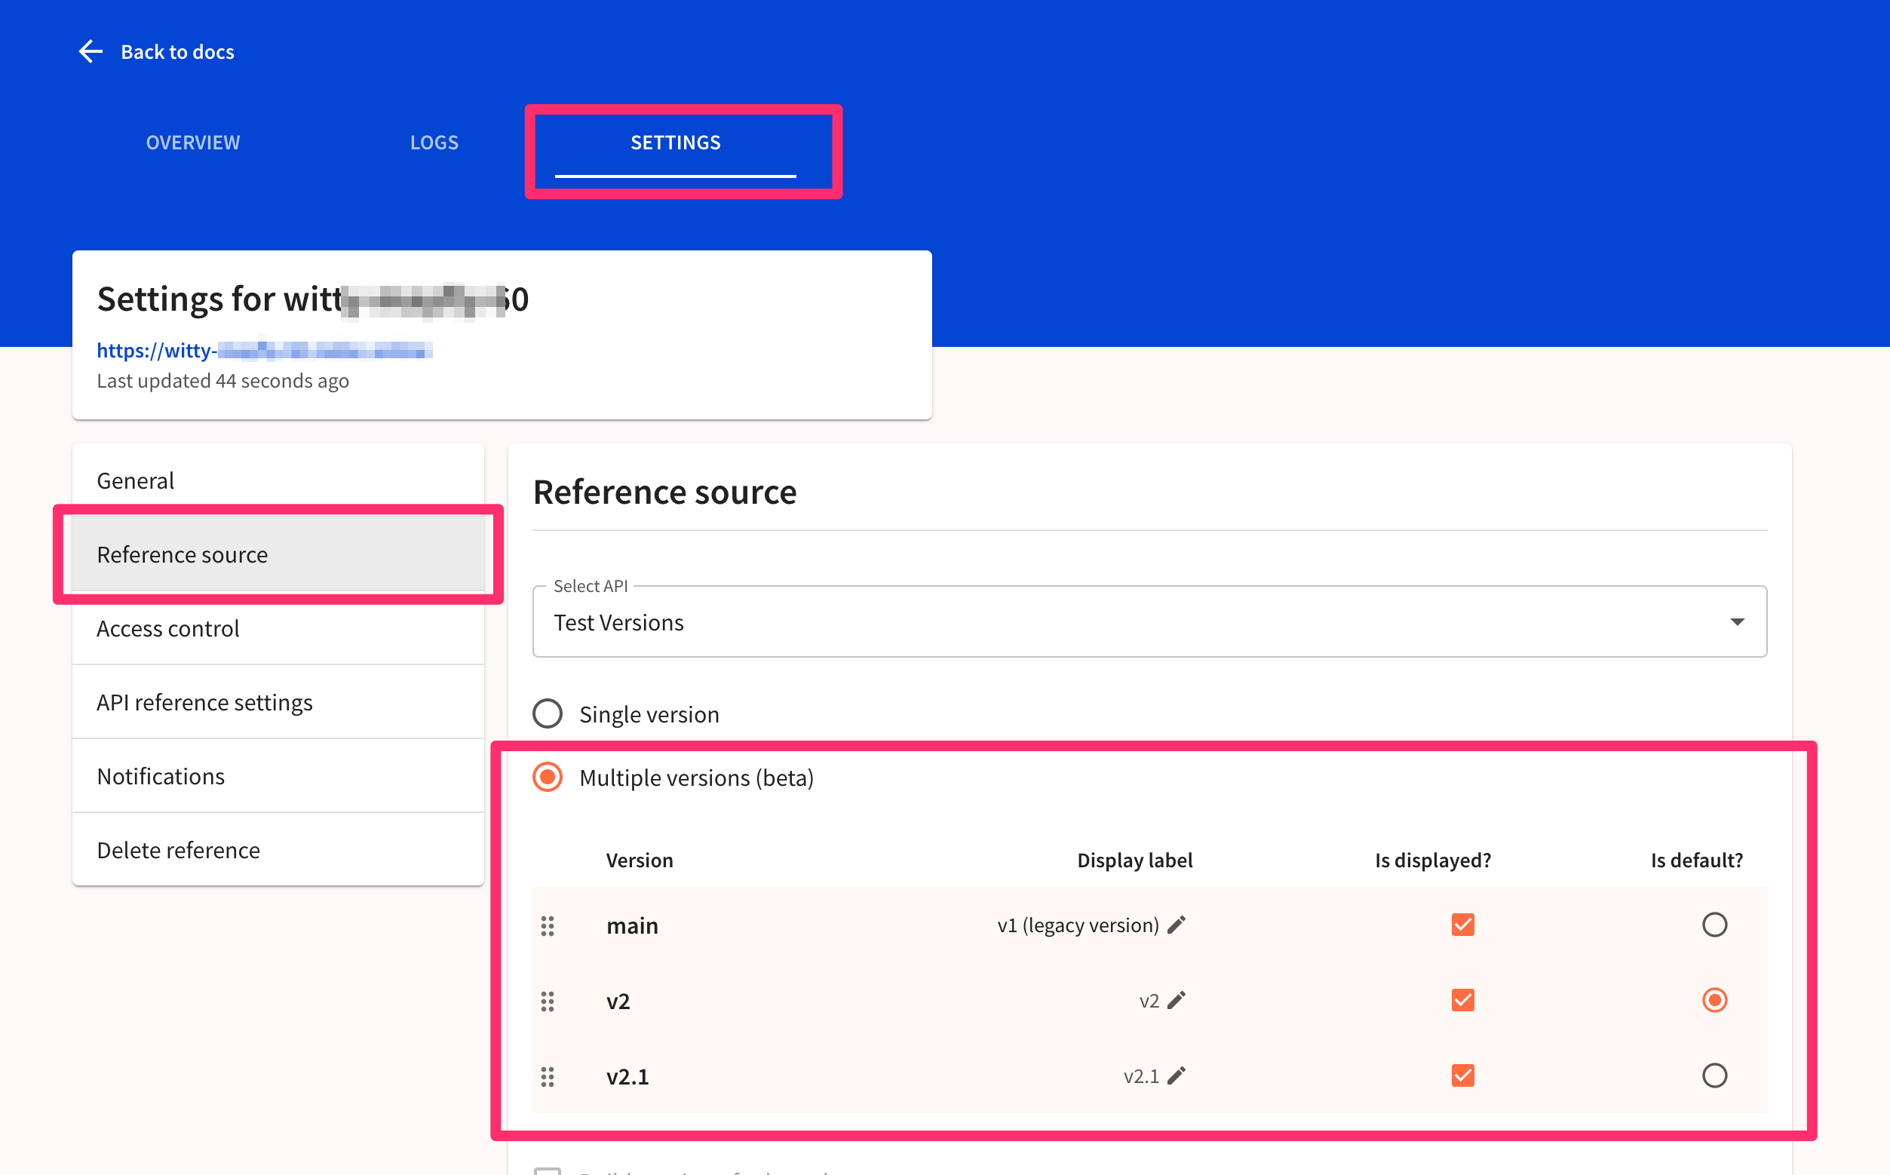1890x1175 pixels.
Task: Open API reference settings section
Action: (278, 701)
